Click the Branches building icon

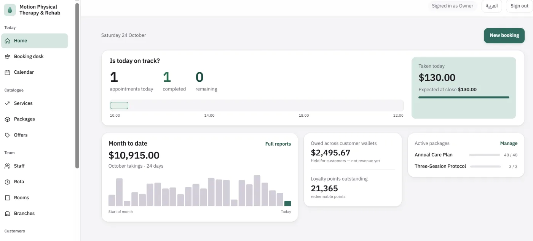tap(7, 214)
